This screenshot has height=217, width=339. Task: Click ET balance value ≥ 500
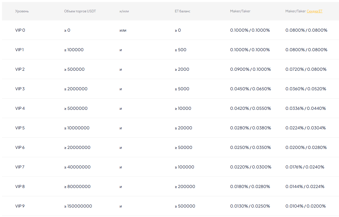tap(181, 50)
